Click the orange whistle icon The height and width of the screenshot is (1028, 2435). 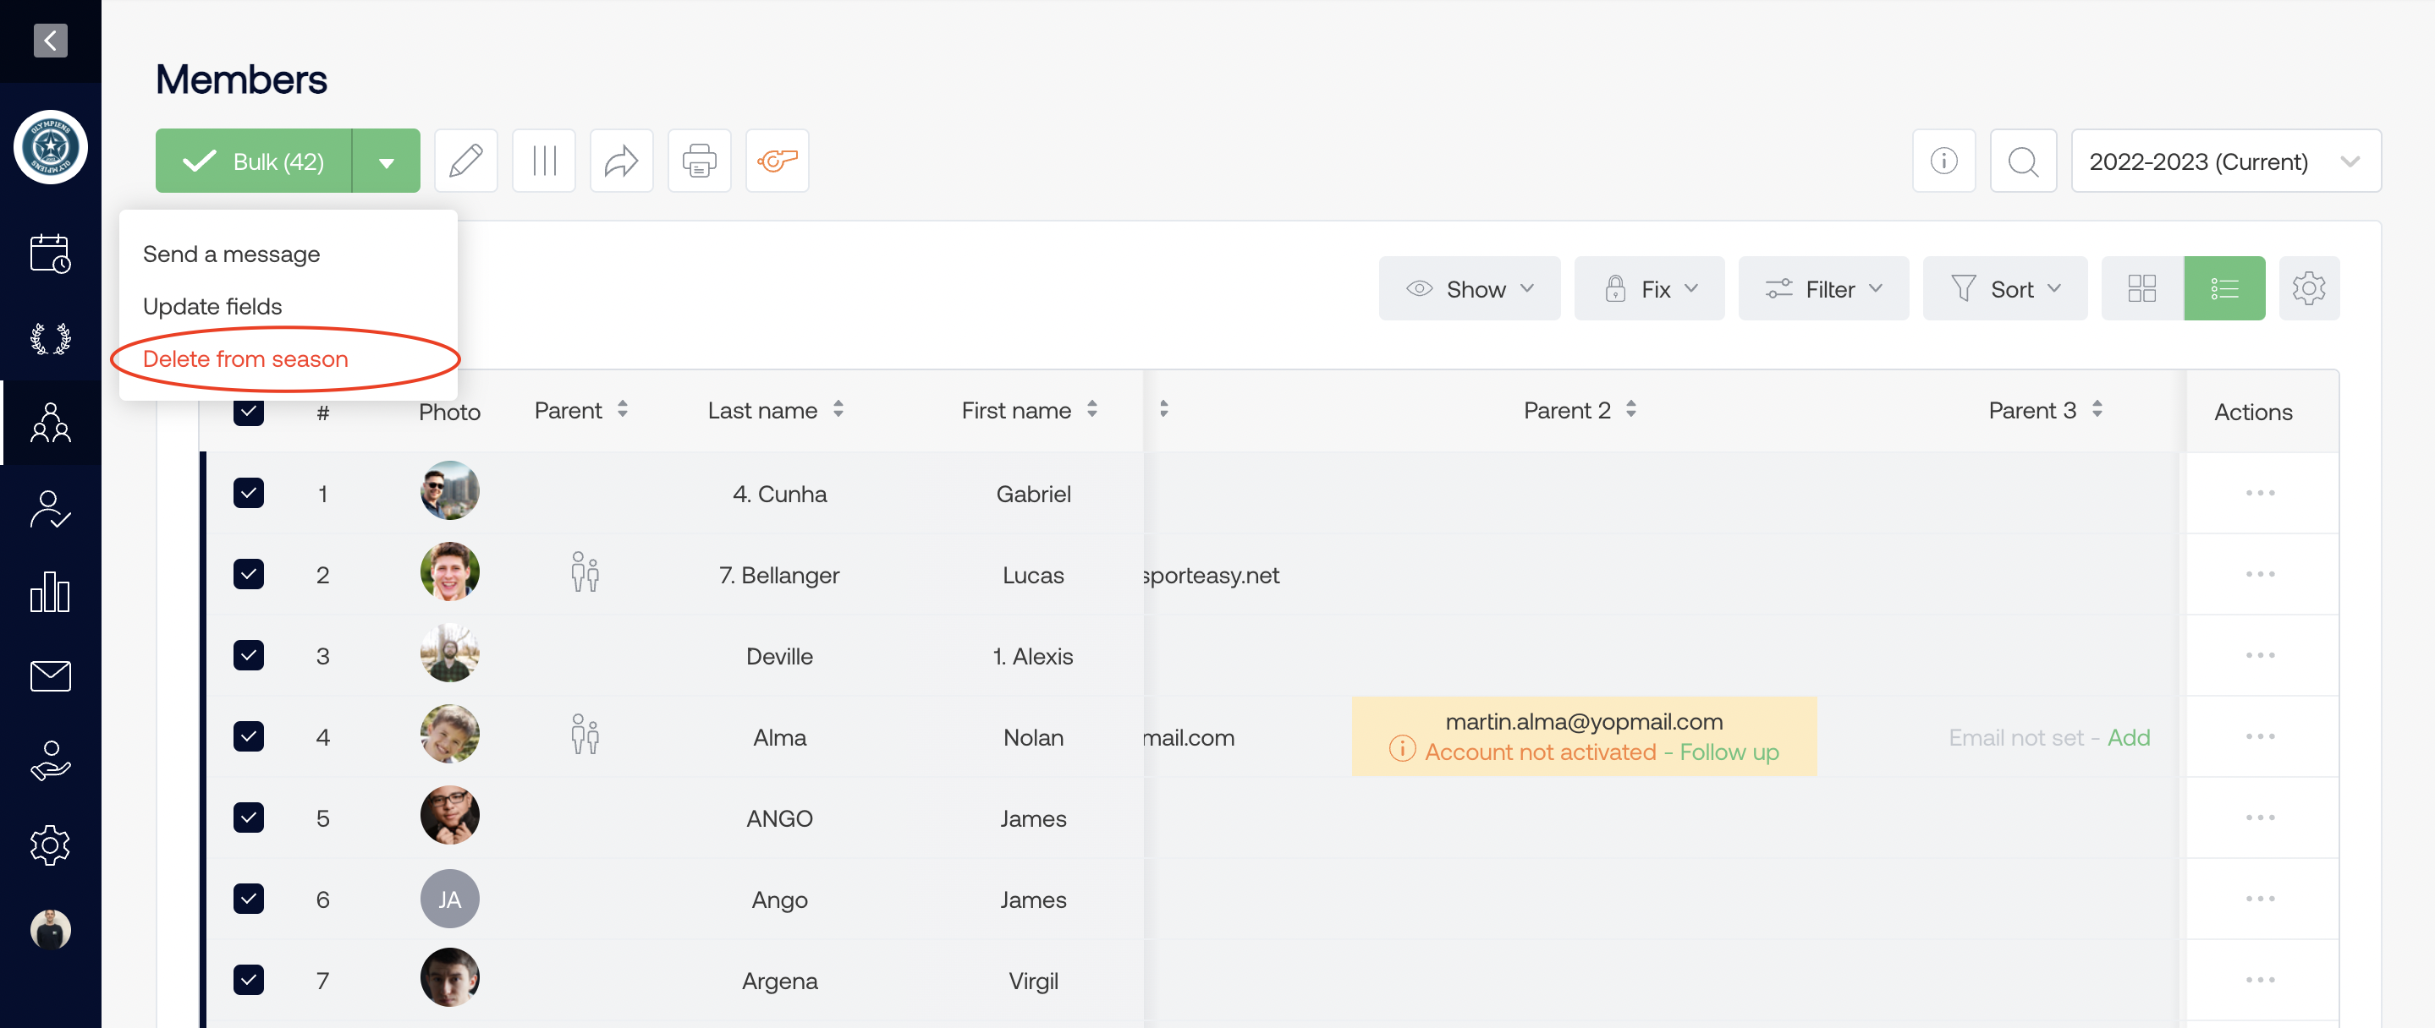(777, 161)
